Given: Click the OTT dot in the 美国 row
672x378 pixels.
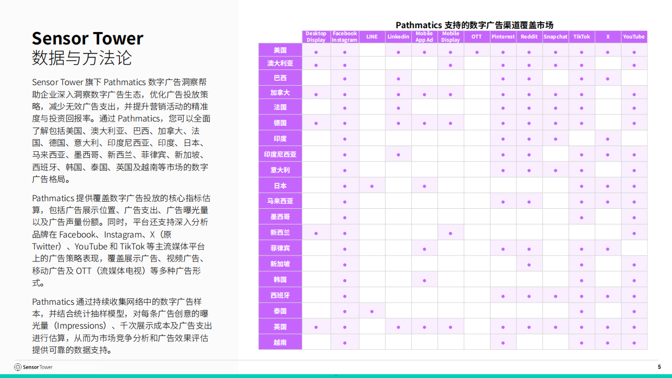Looking at the screenshot, I should [477, 52].
